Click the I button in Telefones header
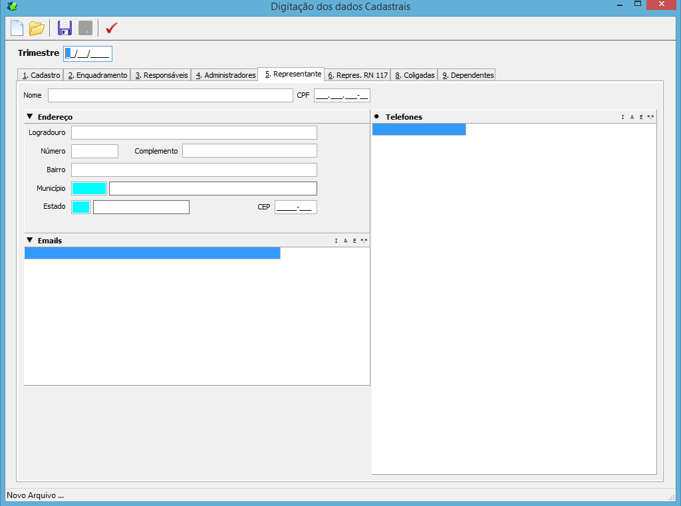This screenshot has width=681, height=506. 622,117
